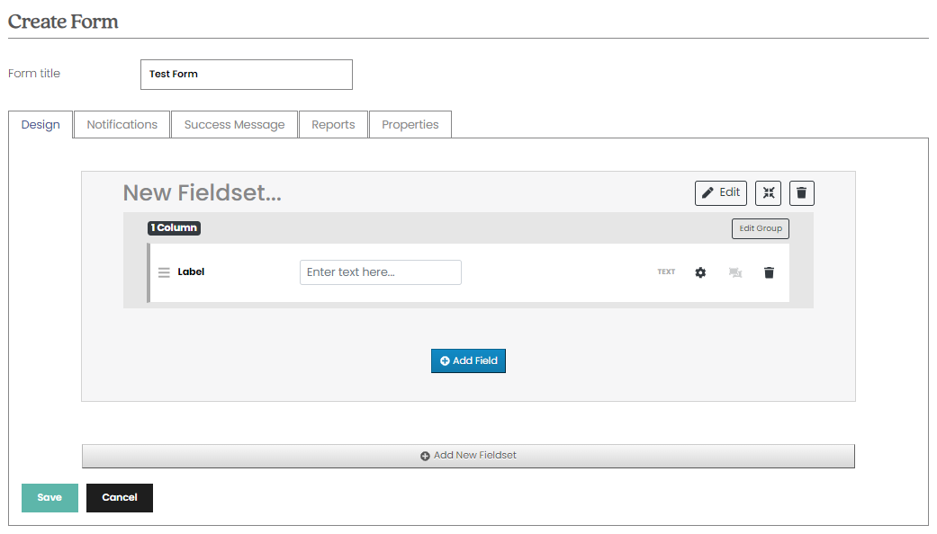937x534 pixels.
Task: Save the form
Action: 50,498
